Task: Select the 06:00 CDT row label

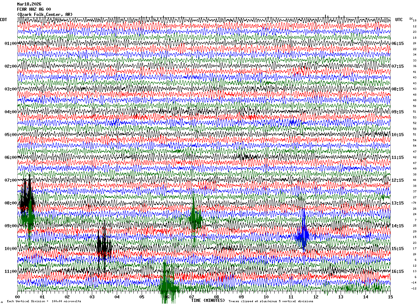Action: pyautogui.click(x=11, y=157)
